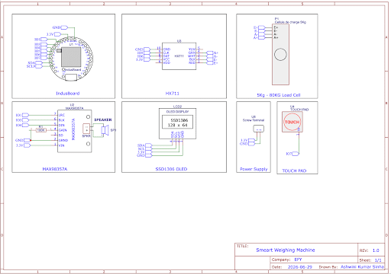Click the SPKR connector on MAX98357A
The height and width of the screenshot is (274, 391).
tap(86, 129)
